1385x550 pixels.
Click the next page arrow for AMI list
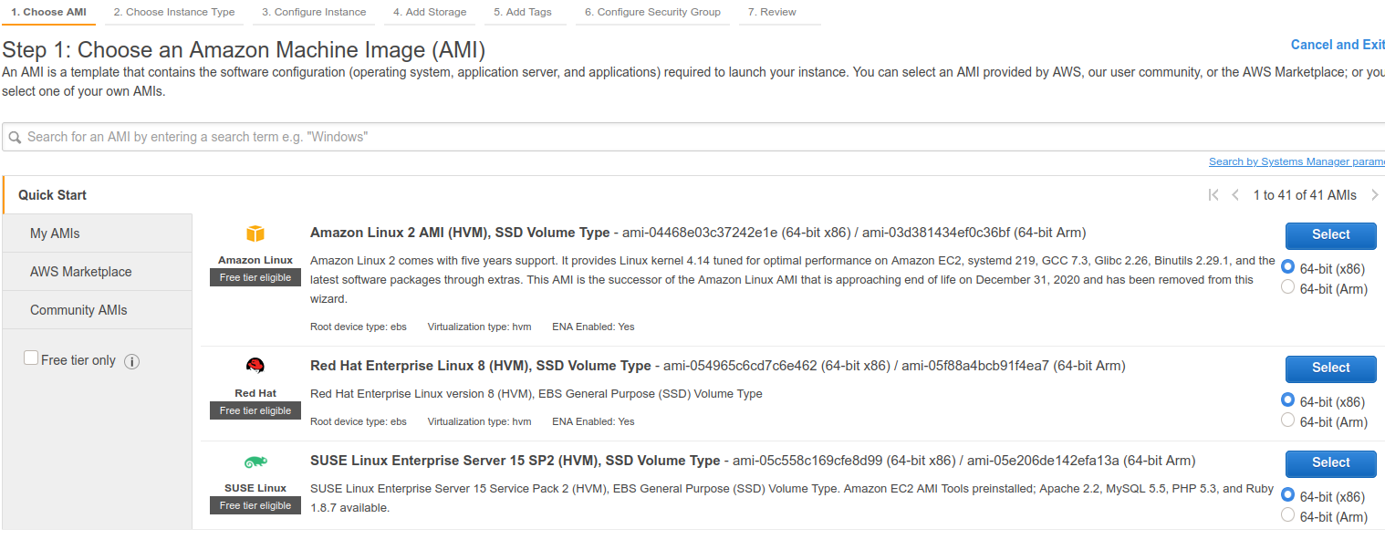tap(1376, 194)
